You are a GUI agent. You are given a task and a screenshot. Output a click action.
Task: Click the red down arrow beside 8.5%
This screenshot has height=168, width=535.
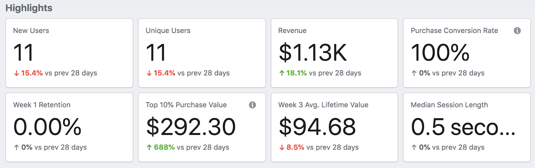(x=282, y=147)
